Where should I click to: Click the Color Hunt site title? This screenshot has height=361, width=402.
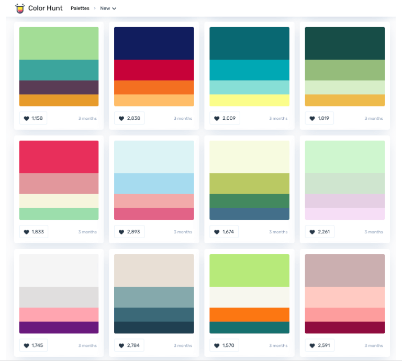(46, 8)
